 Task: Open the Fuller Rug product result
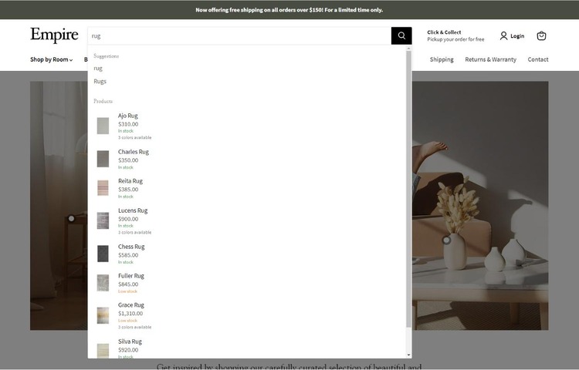point(131,276)
